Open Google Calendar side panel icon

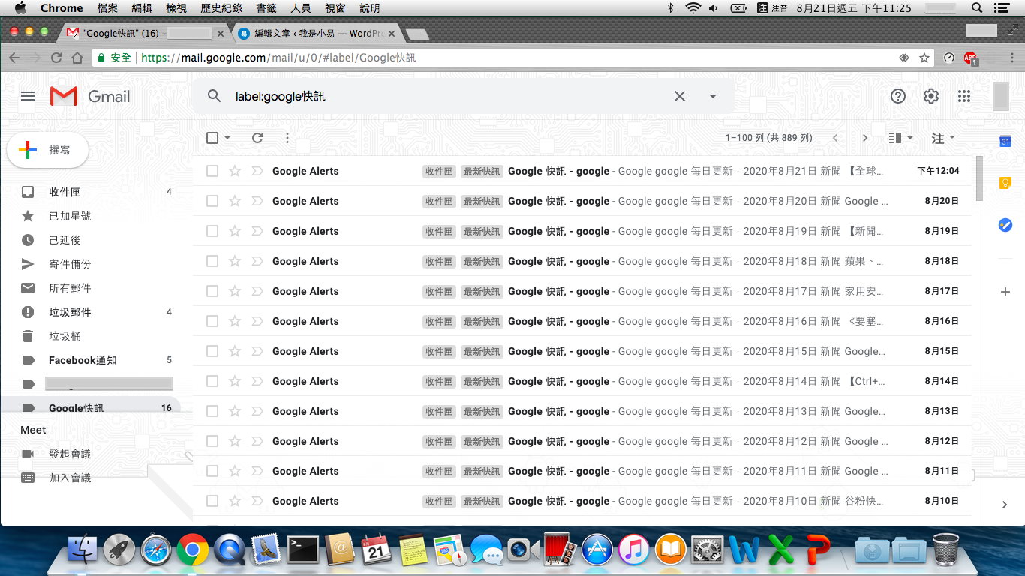(x=1005, y=141)
